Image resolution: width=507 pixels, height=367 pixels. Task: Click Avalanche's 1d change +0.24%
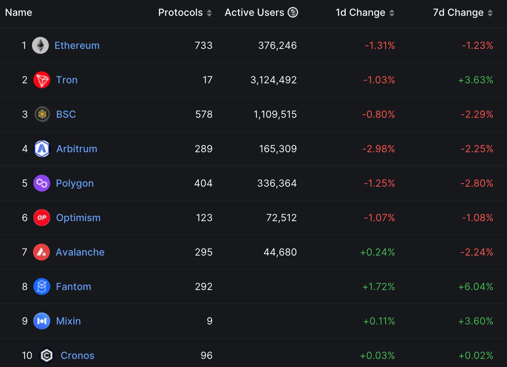click(377, 252)
